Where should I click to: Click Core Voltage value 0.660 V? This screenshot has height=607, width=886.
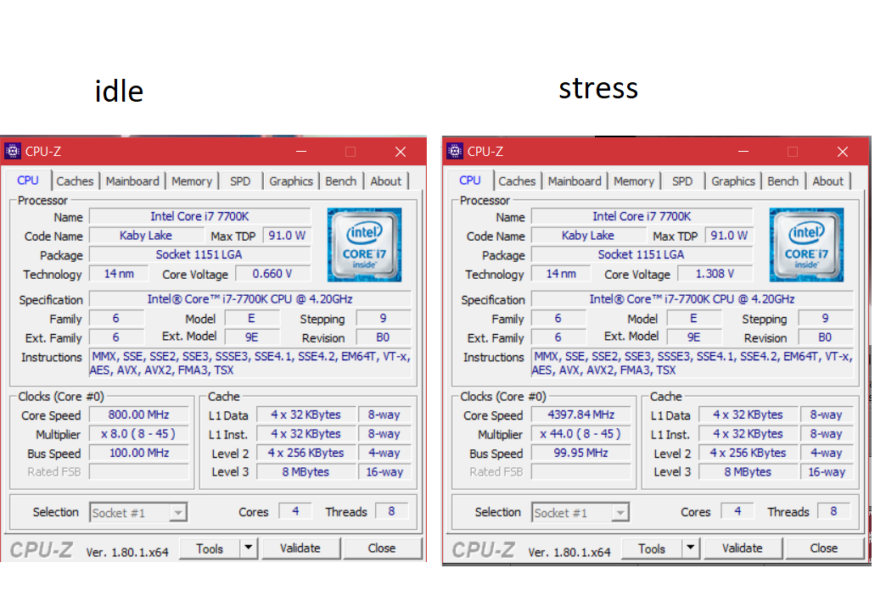click(272, 274)
